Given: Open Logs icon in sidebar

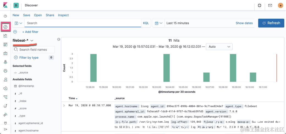Looking at the screenshot, I should click(5, 89).
